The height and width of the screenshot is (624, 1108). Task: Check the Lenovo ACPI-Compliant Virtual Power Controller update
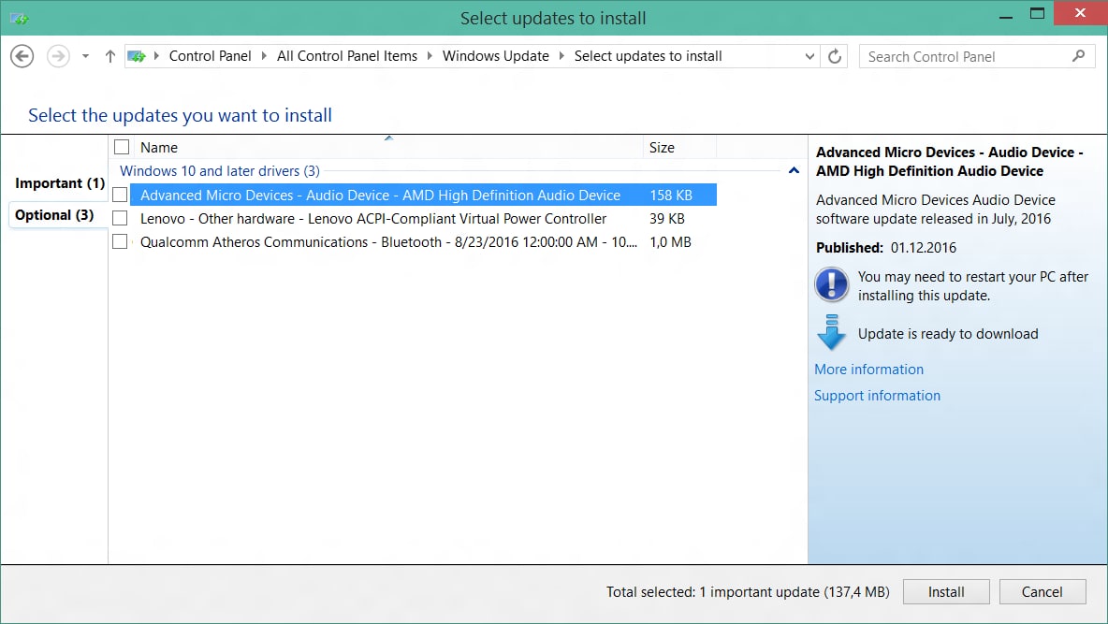[120, 218]
